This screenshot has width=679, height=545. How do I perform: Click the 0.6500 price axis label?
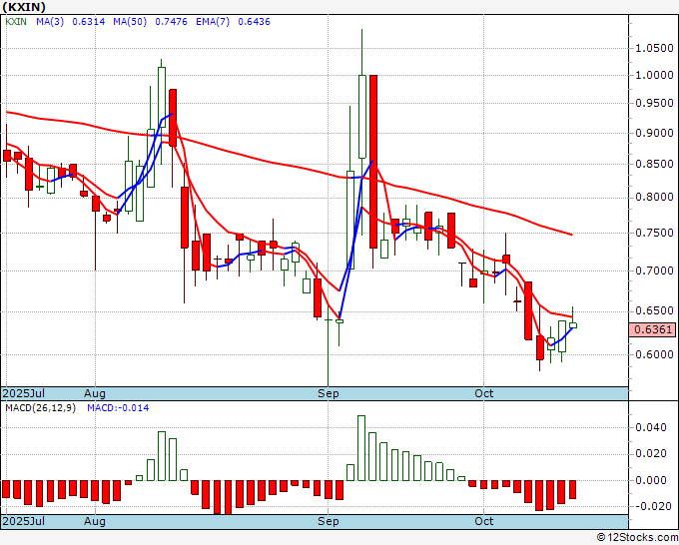tap(654, 310)
